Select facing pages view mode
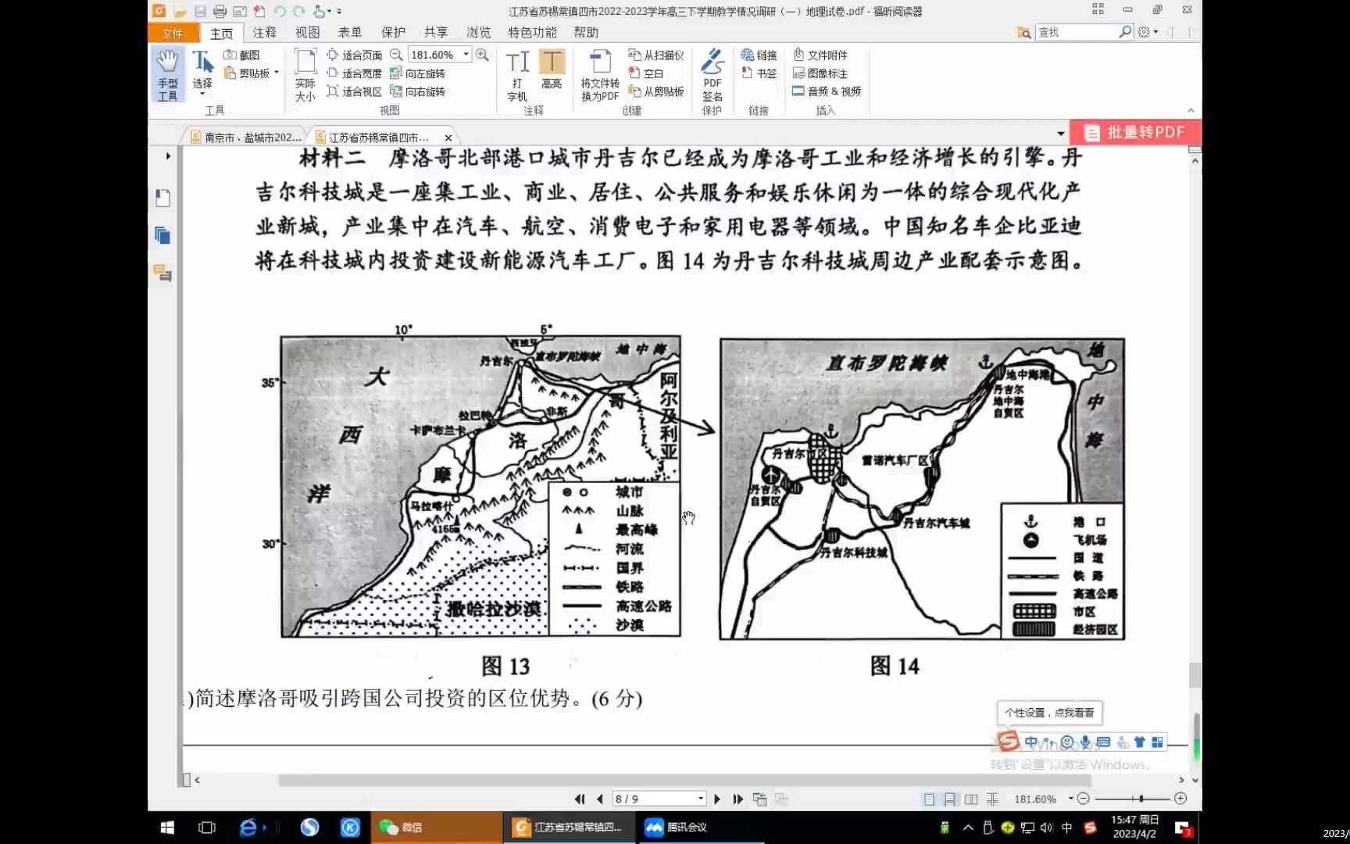The image size is (1350, 844). pos(970,799)
